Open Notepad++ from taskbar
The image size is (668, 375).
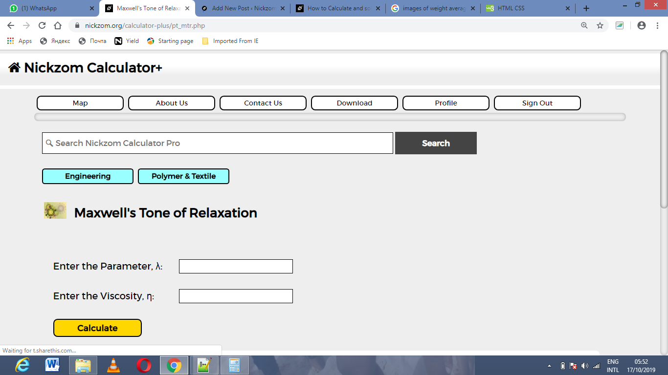[204, 365]
